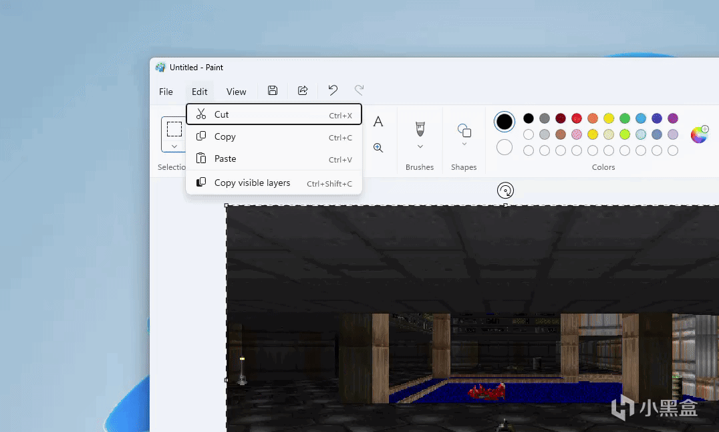Expand the Shapes dropdown chevron

pos(464,144)
